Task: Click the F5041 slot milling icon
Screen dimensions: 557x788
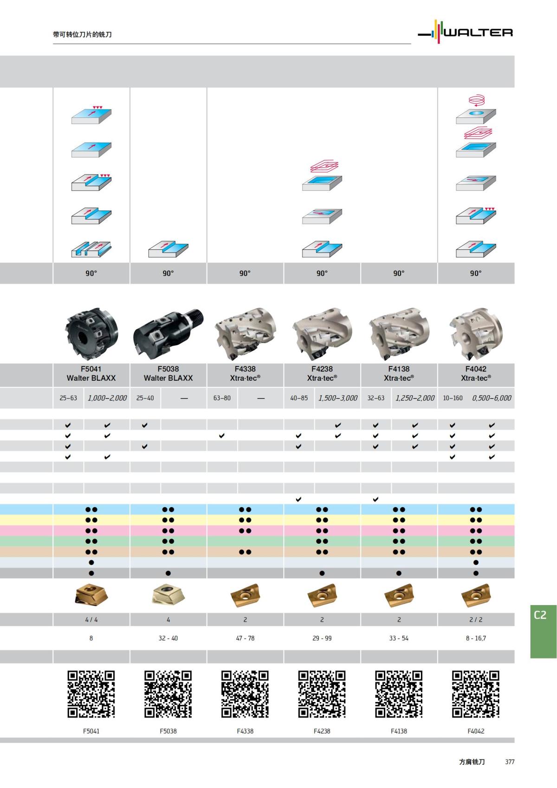Action: [x=91, y=249]
